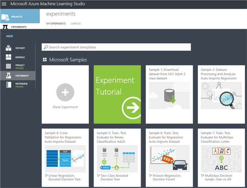The height and width of the screenshot is (188, 247).
Task: Click the arrow icon on Experiment Tutorial
Action: (131, 108)
